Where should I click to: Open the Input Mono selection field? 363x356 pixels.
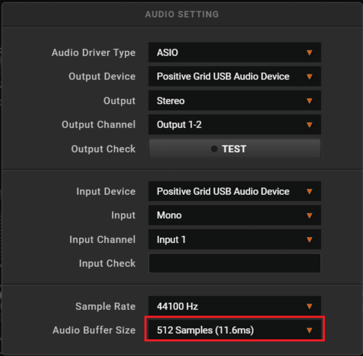click(235, 215)
